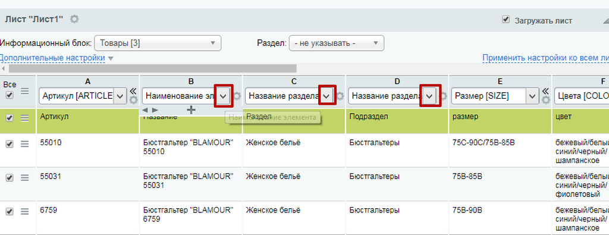Screen dimensions: 609x235
Task: Click the column A letter header
Action: pos(88,81)
